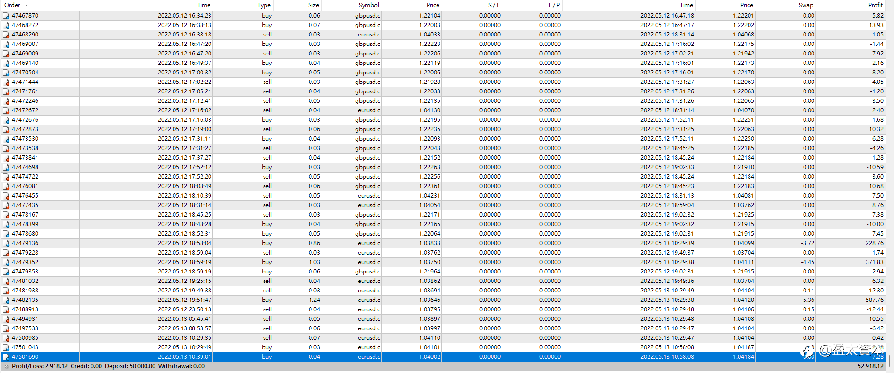Sort by the Order column header

click(x=12, y=5)
